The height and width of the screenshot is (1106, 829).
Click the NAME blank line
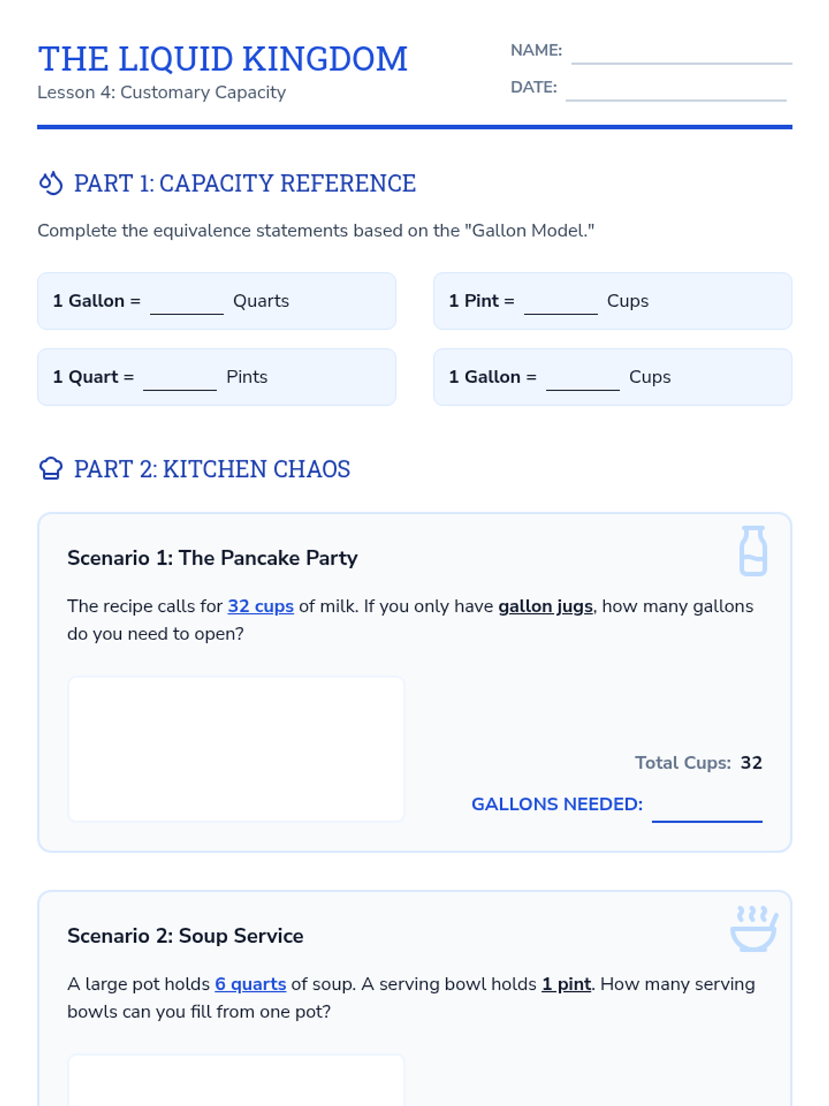pos(681,54)
